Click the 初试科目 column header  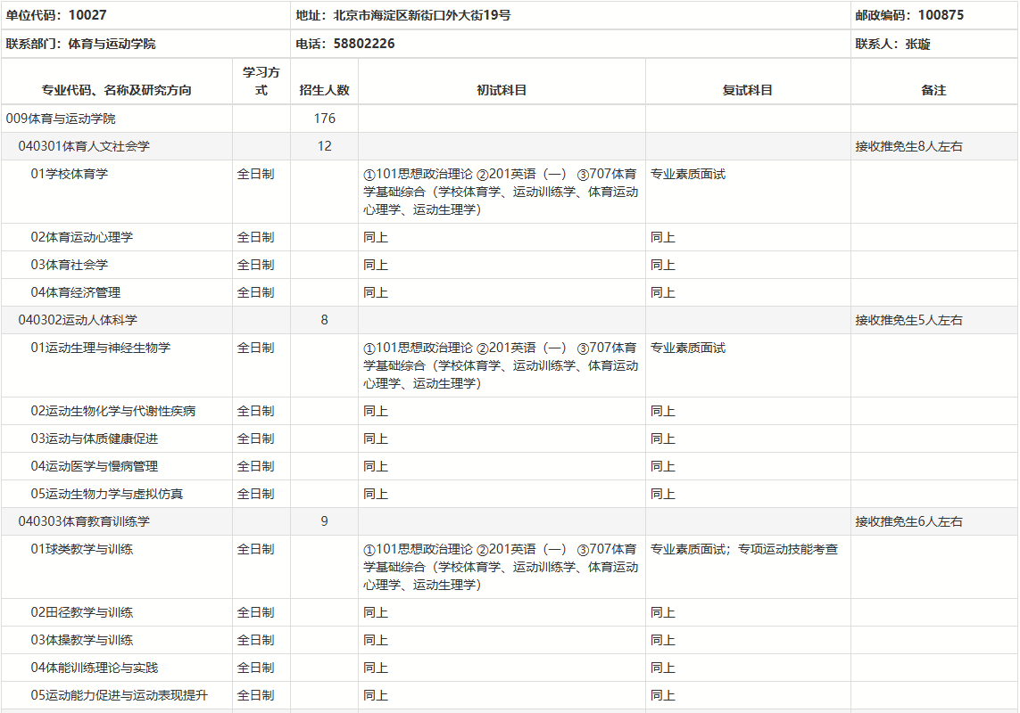[502, 90]
